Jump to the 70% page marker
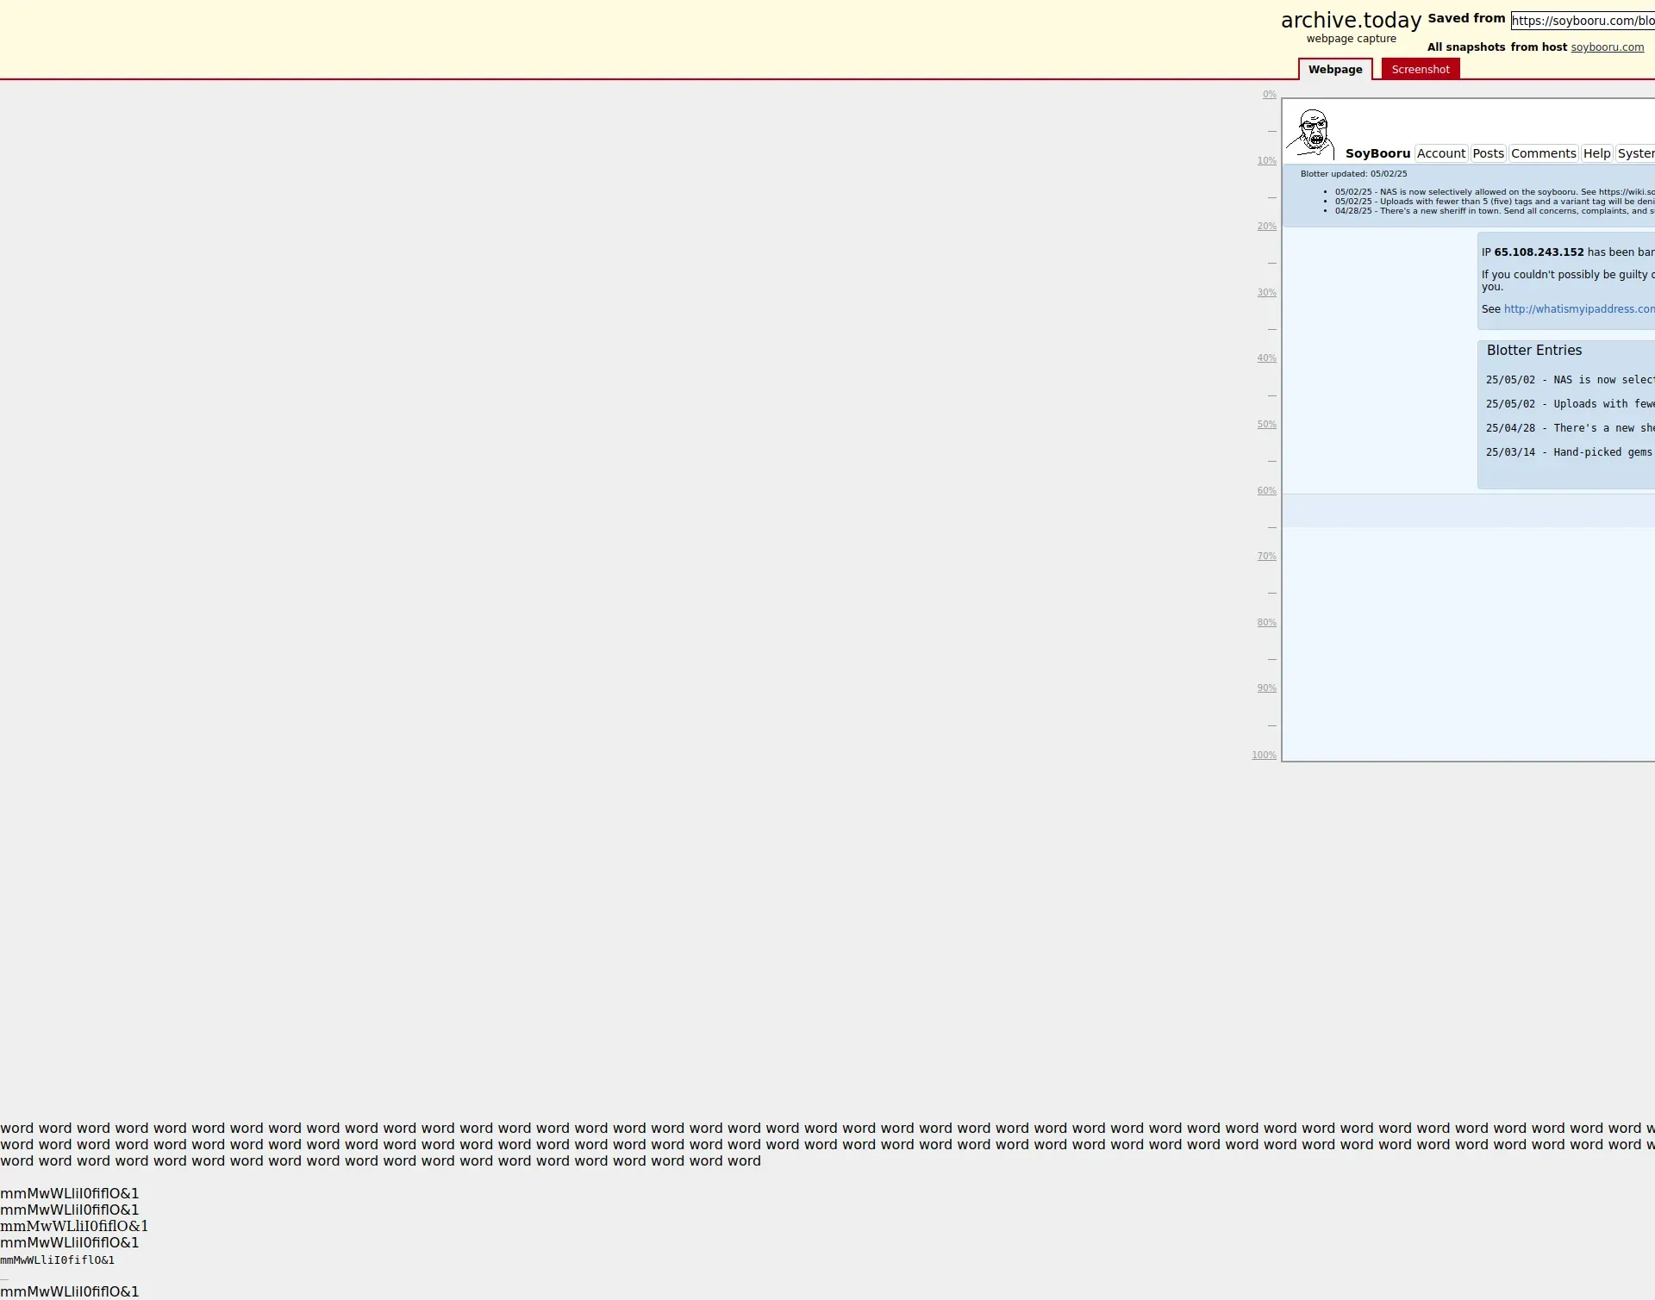1655x1300 pixels. pyautogui.click(x=1266, y=557)
